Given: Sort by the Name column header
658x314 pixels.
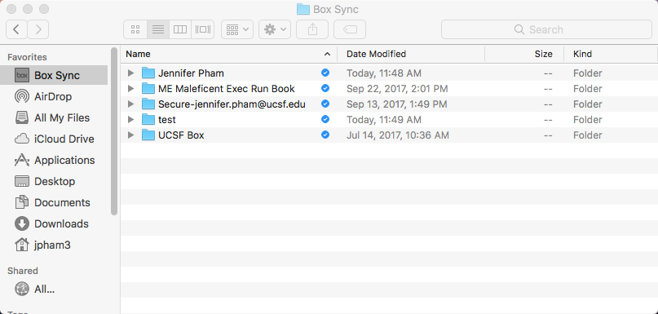Looking at the screenshot, I should tap(228, 54).
